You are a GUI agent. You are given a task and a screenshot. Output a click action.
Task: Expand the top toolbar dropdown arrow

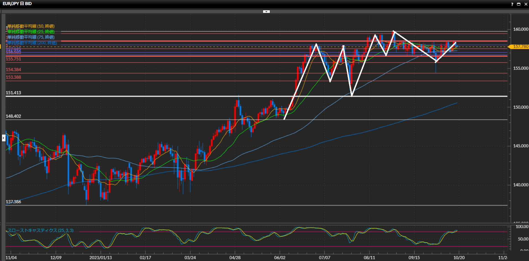[x=266, y=12]
